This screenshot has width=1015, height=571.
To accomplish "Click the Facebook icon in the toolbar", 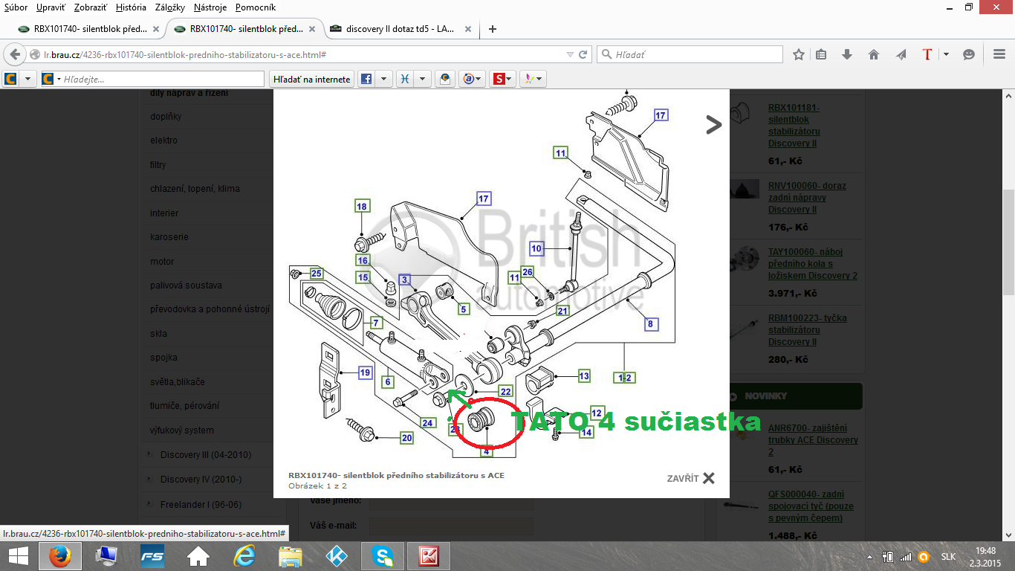I will coord(366,79).
